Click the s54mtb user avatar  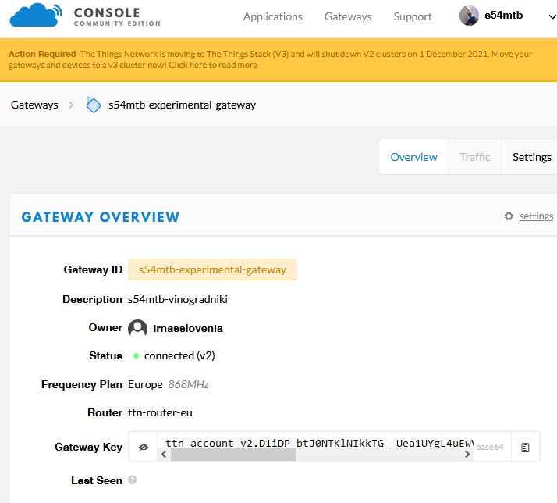[x=469, y=16]
